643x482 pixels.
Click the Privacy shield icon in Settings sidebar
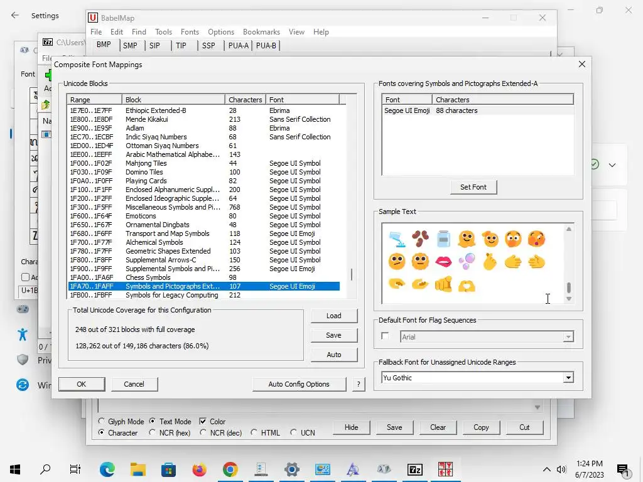coord(23,360)
